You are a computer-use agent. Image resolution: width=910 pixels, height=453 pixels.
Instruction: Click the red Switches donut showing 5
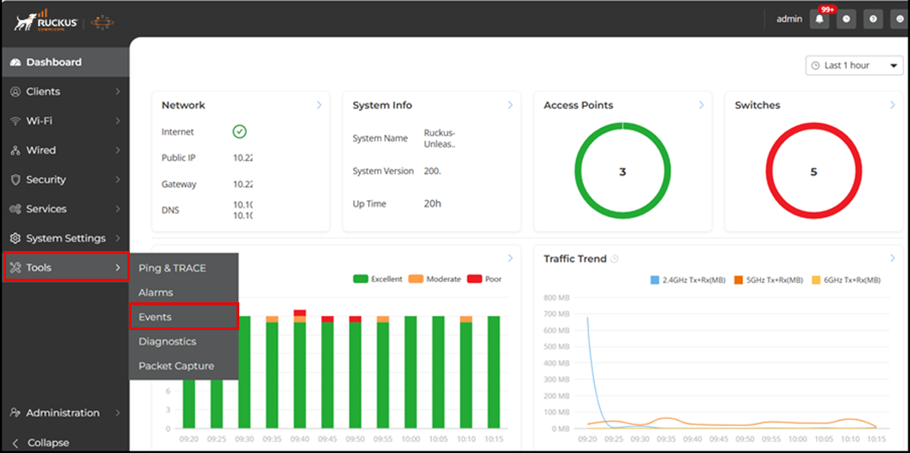click(x=814, y=172)
